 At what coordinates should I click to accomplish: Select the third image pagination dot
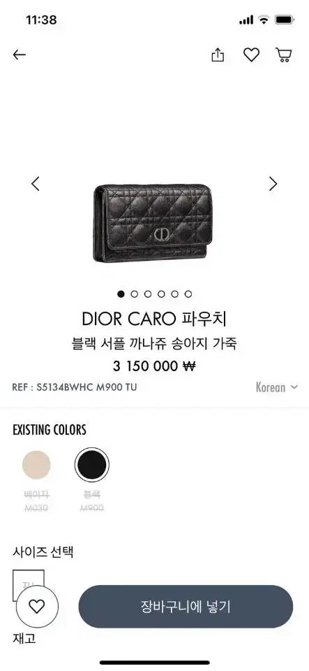click(148, 294)
